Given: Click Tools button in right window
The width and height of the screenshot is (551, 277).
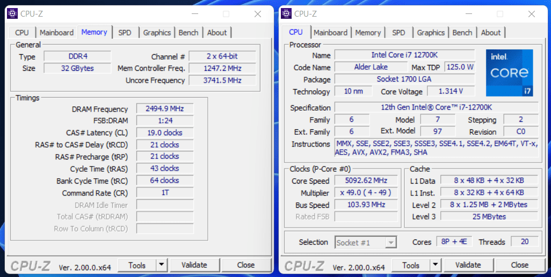Looking at the screenshot, I should pos(411,265).
